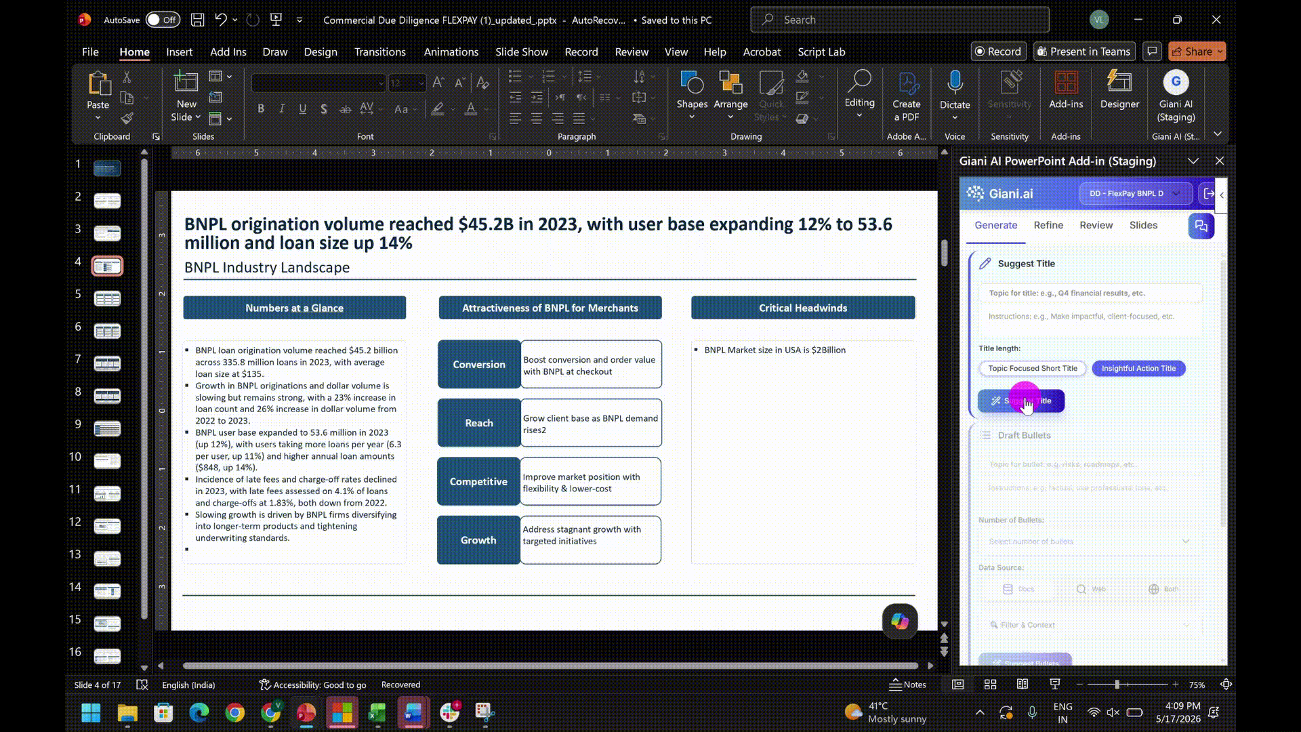Open the File menu
The width and height of the screenshot is (1301, 732).
90,52
